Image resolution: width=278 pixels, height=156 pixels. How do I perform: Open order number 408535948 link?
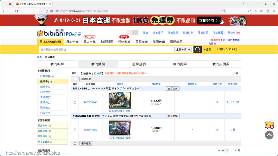pos(90,102)
